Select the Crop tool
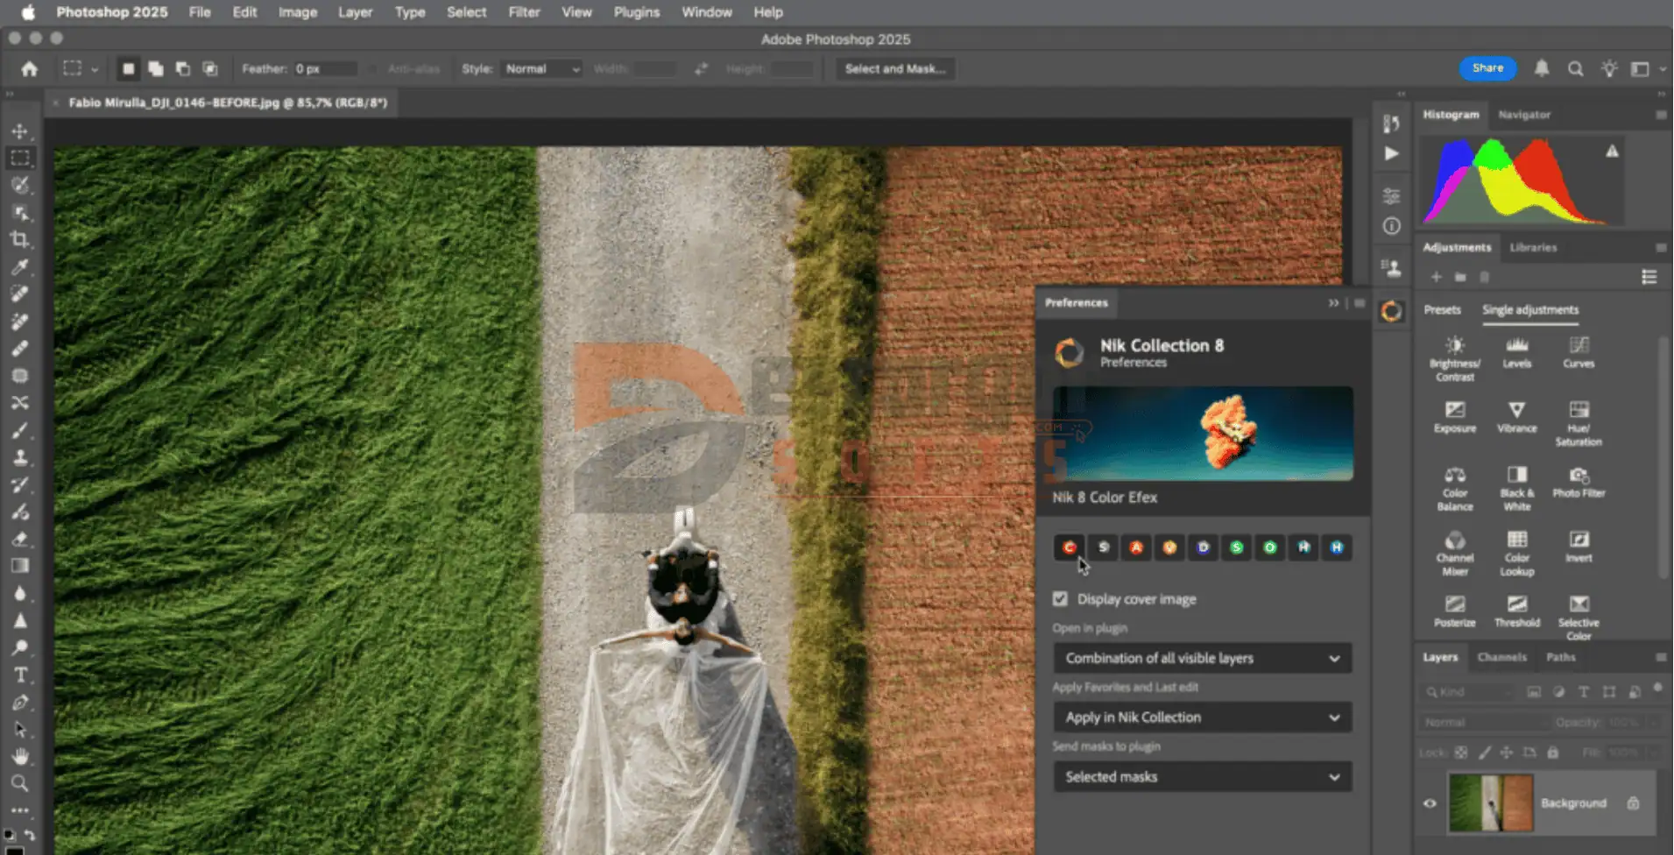Screen dimensions: 1674x855 (x=19, y=239)
